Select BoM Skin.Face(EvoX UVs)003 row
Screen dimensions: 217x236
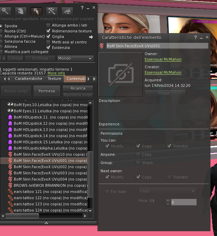pos(44,173)
